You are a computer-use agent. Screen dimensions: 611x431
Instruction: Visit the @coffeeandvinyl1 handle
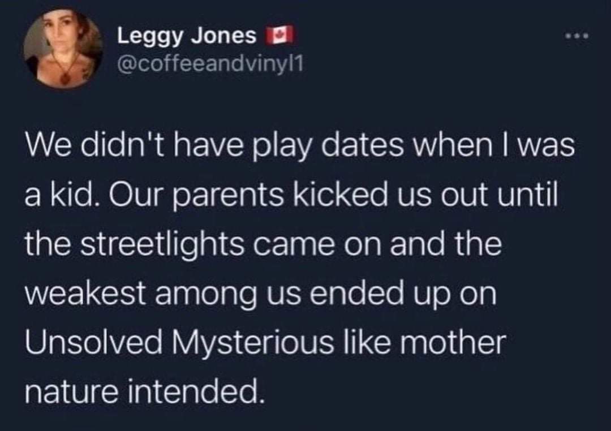click(x=210, y=65)
